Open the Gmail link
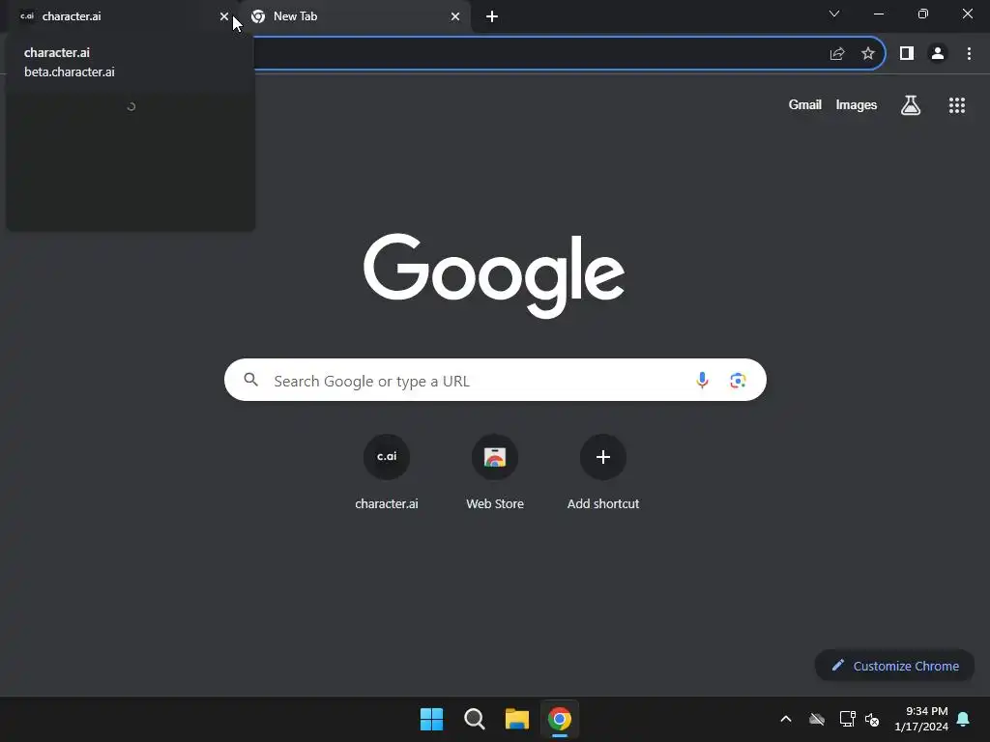Screen dimensions: 990x742 click(805, 104)
